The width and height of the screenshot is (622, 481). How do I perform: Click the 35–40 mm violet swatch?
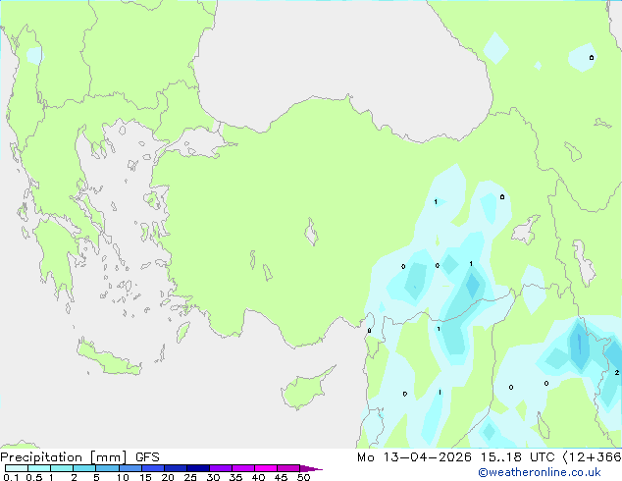click(x=243, y=468)
